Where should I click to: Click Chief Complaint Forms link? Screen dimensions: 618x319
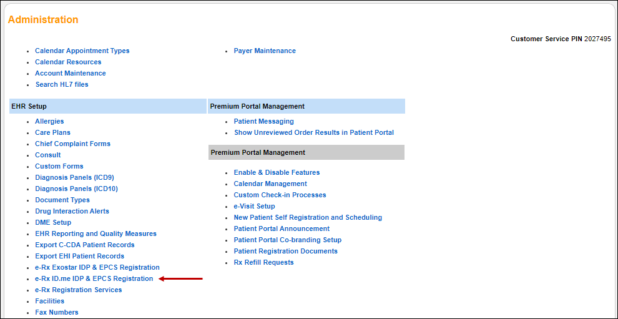click(x=72, y=144)
